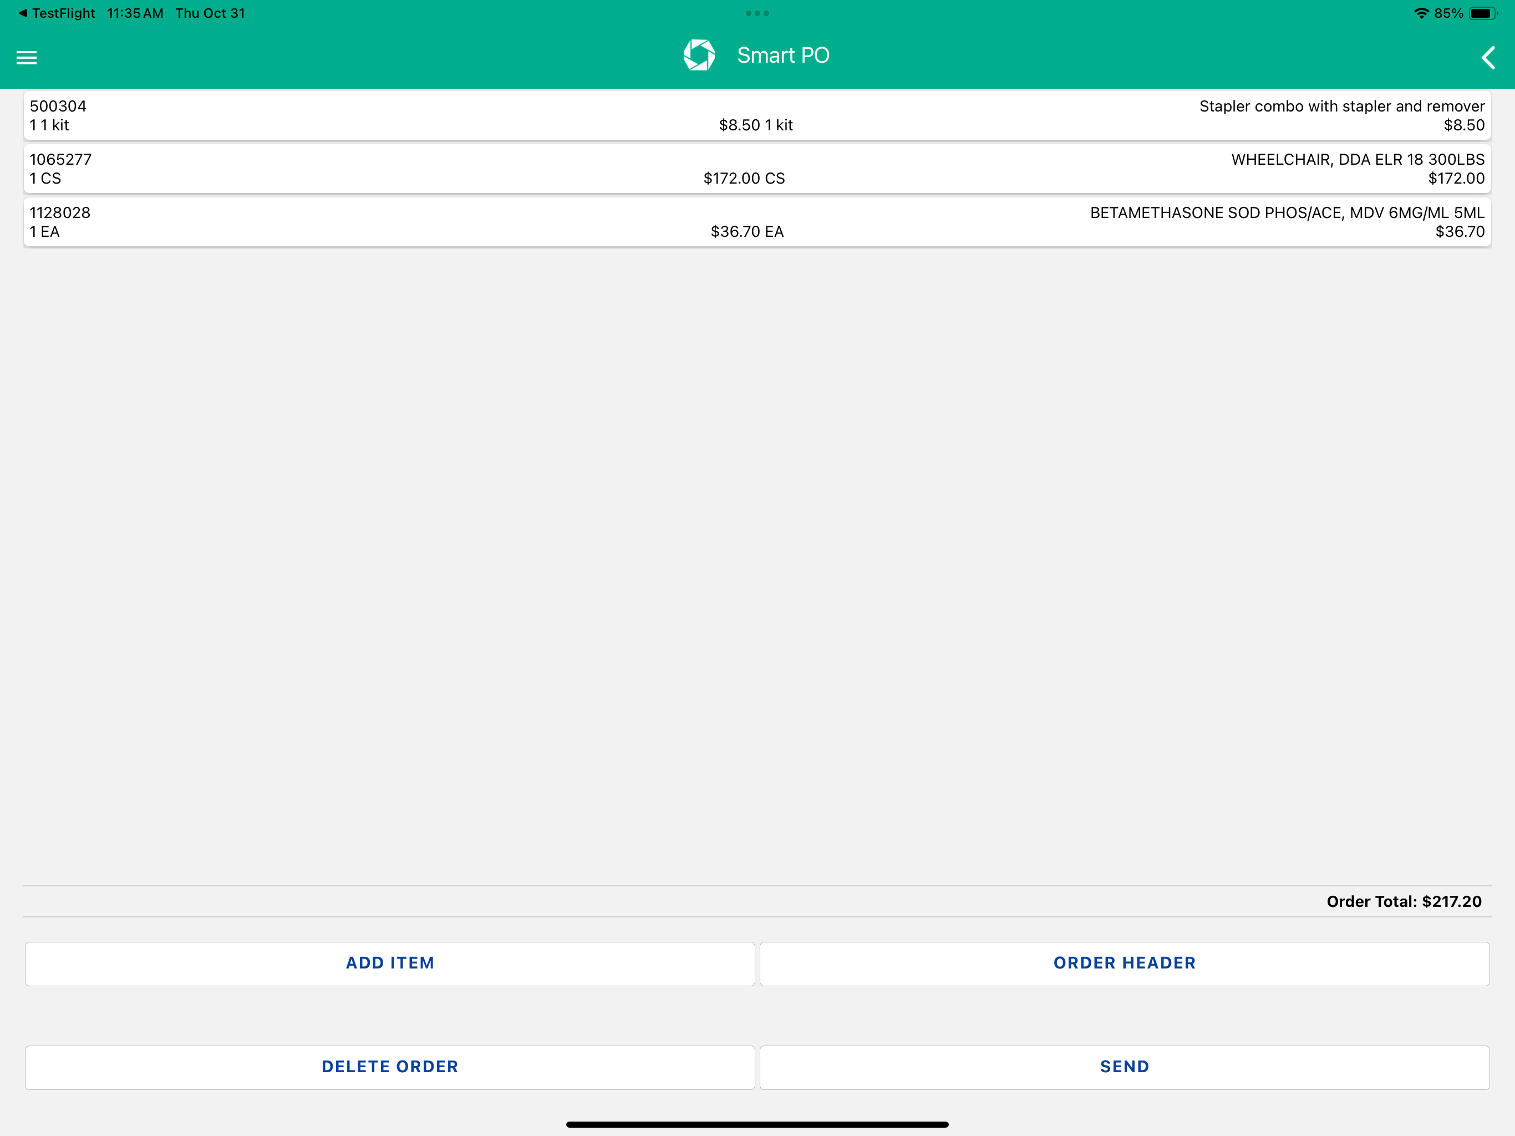The width and height of the screenshot is (1515, 1136).
Task: Click the 1 CS quantity text
Action: pos(45,179)
